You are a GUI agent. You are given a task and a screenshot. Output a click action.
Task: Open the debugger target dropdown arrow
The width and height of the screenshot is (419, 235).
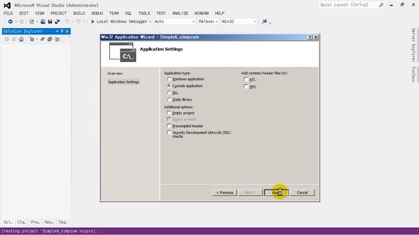coord(150,22)
